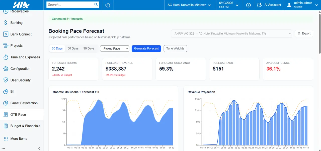
Task: Open the 6/10/2026 date dropdown
Action: pos(229,5)
